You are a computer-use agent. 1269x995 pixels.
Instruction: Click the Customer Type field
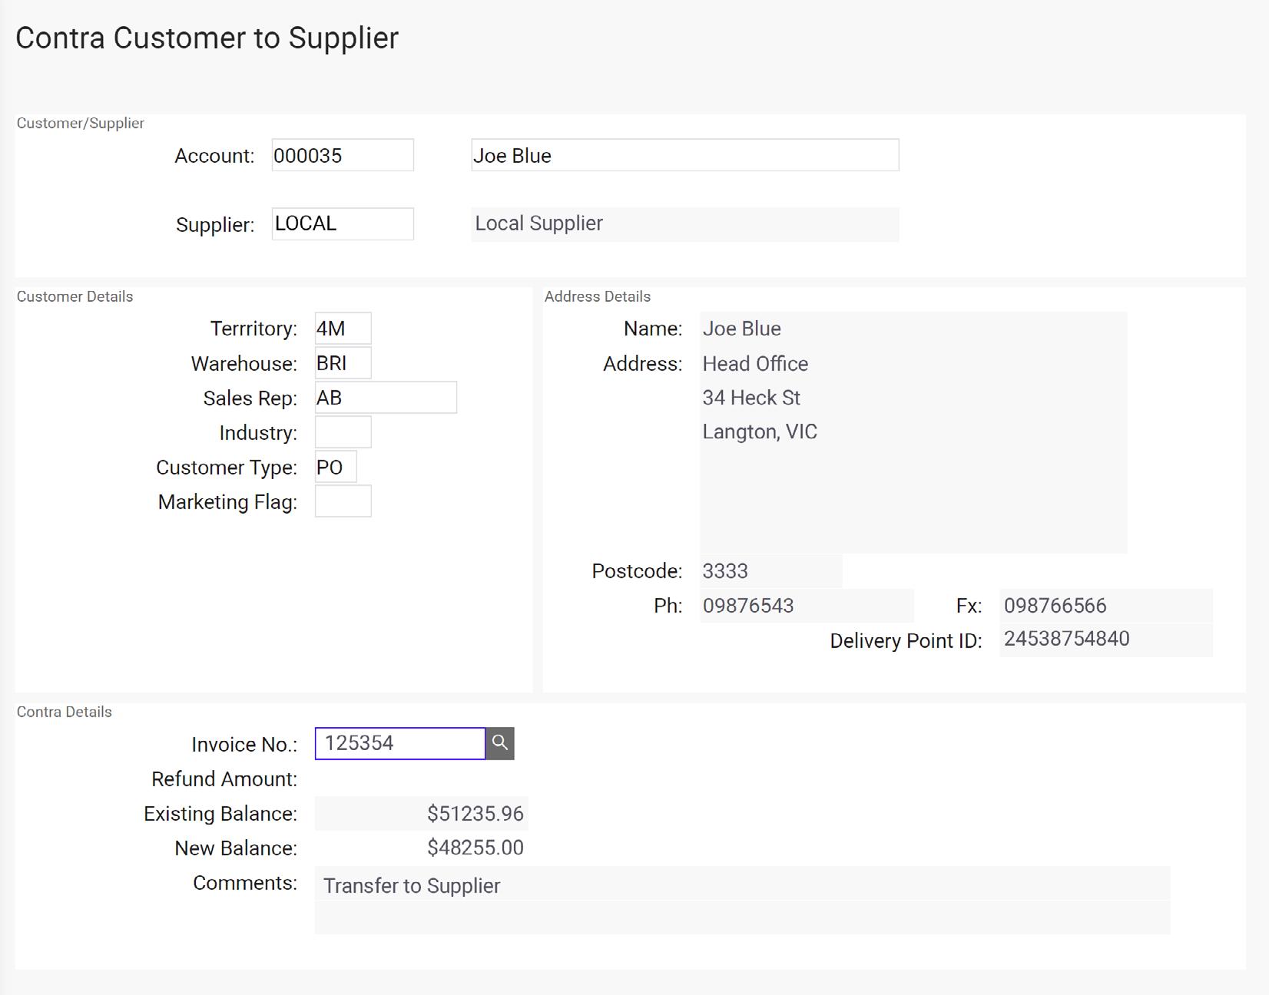pos(336,468)
